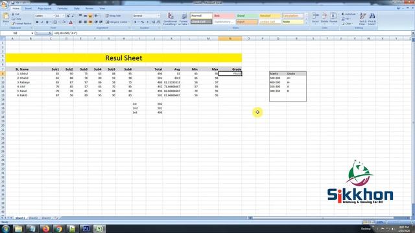The height and width of the screenshot is (233, 415).
Task: Click the Decrease Decimal icon
Action: pos(158,22)
